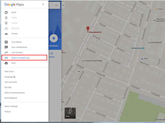The height and width of the screenshot is (123, 165).
Task: Click the Hotel Reykjavik lodging icon
Action: (149, 42)
